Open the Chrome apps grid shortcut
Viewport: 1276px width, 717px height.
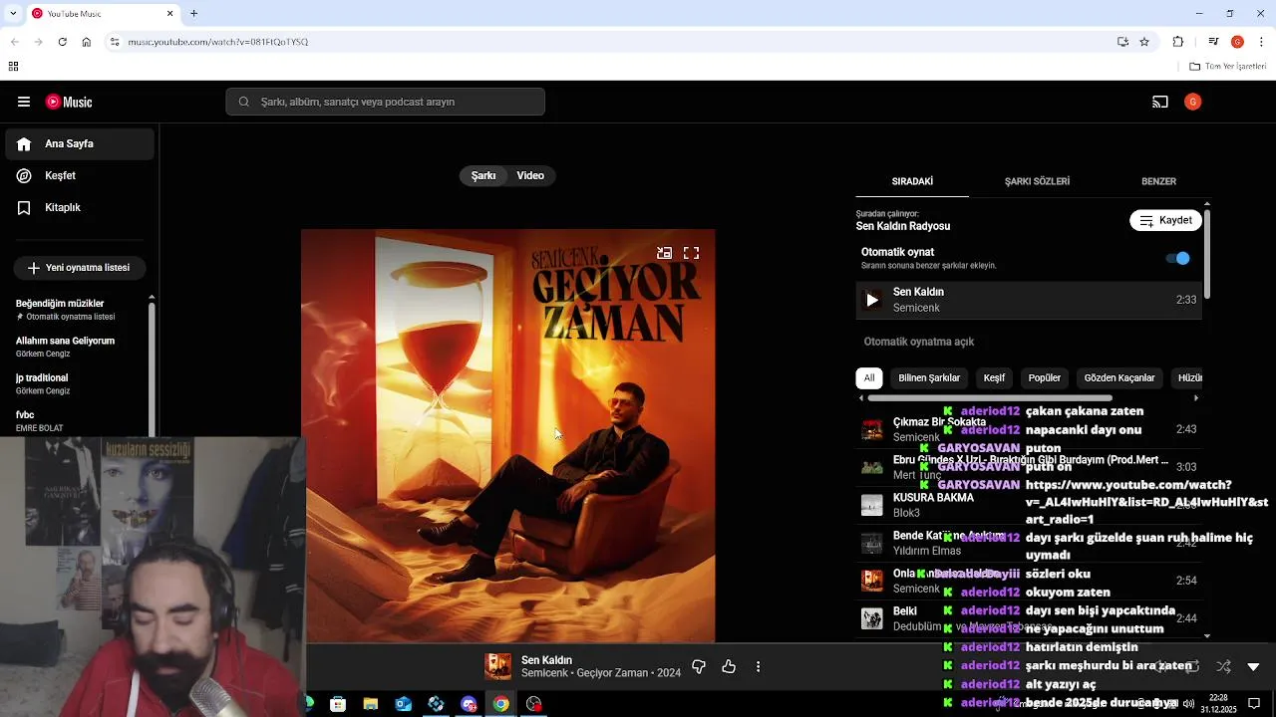(x=13, y=67)
